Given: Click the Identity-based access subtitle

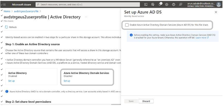Looking at the screenshot, I should pyautogui.click(x=134, y=16).
